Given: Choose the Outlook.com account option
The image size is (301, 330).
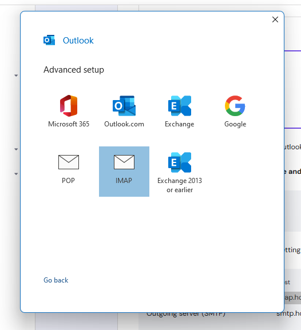Looking at the screenshot, I should (124, 112).
